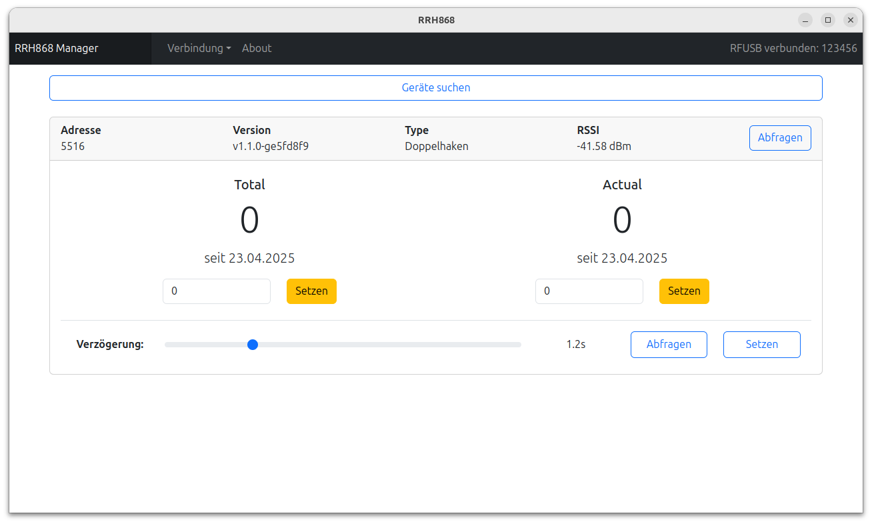Screen dimensions: 872x524
Task: Click the RFUSB verbunden status text
Action: click(x=793, y=48)
